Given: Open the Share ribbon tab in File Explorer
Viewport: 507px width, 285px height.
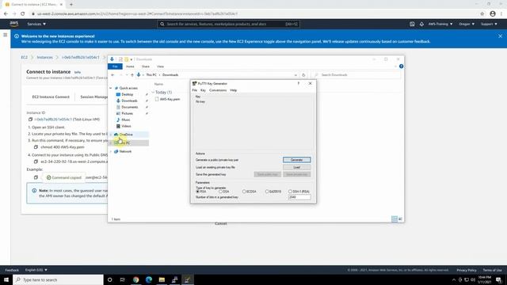Looking at the screenshot, I should tap(146, 66).
